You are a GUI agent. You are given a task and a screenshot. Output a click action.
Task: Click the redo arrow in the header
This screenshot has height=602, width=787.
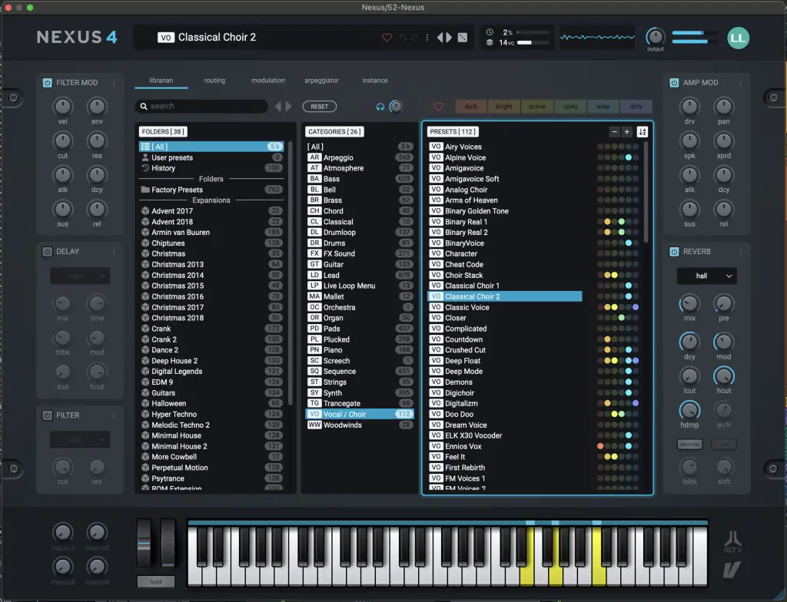coord(414,38)
